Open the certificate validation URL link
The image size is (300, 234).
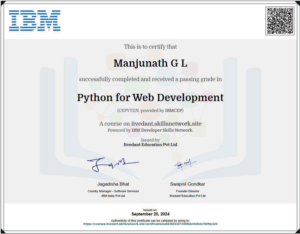pos(150,224)
